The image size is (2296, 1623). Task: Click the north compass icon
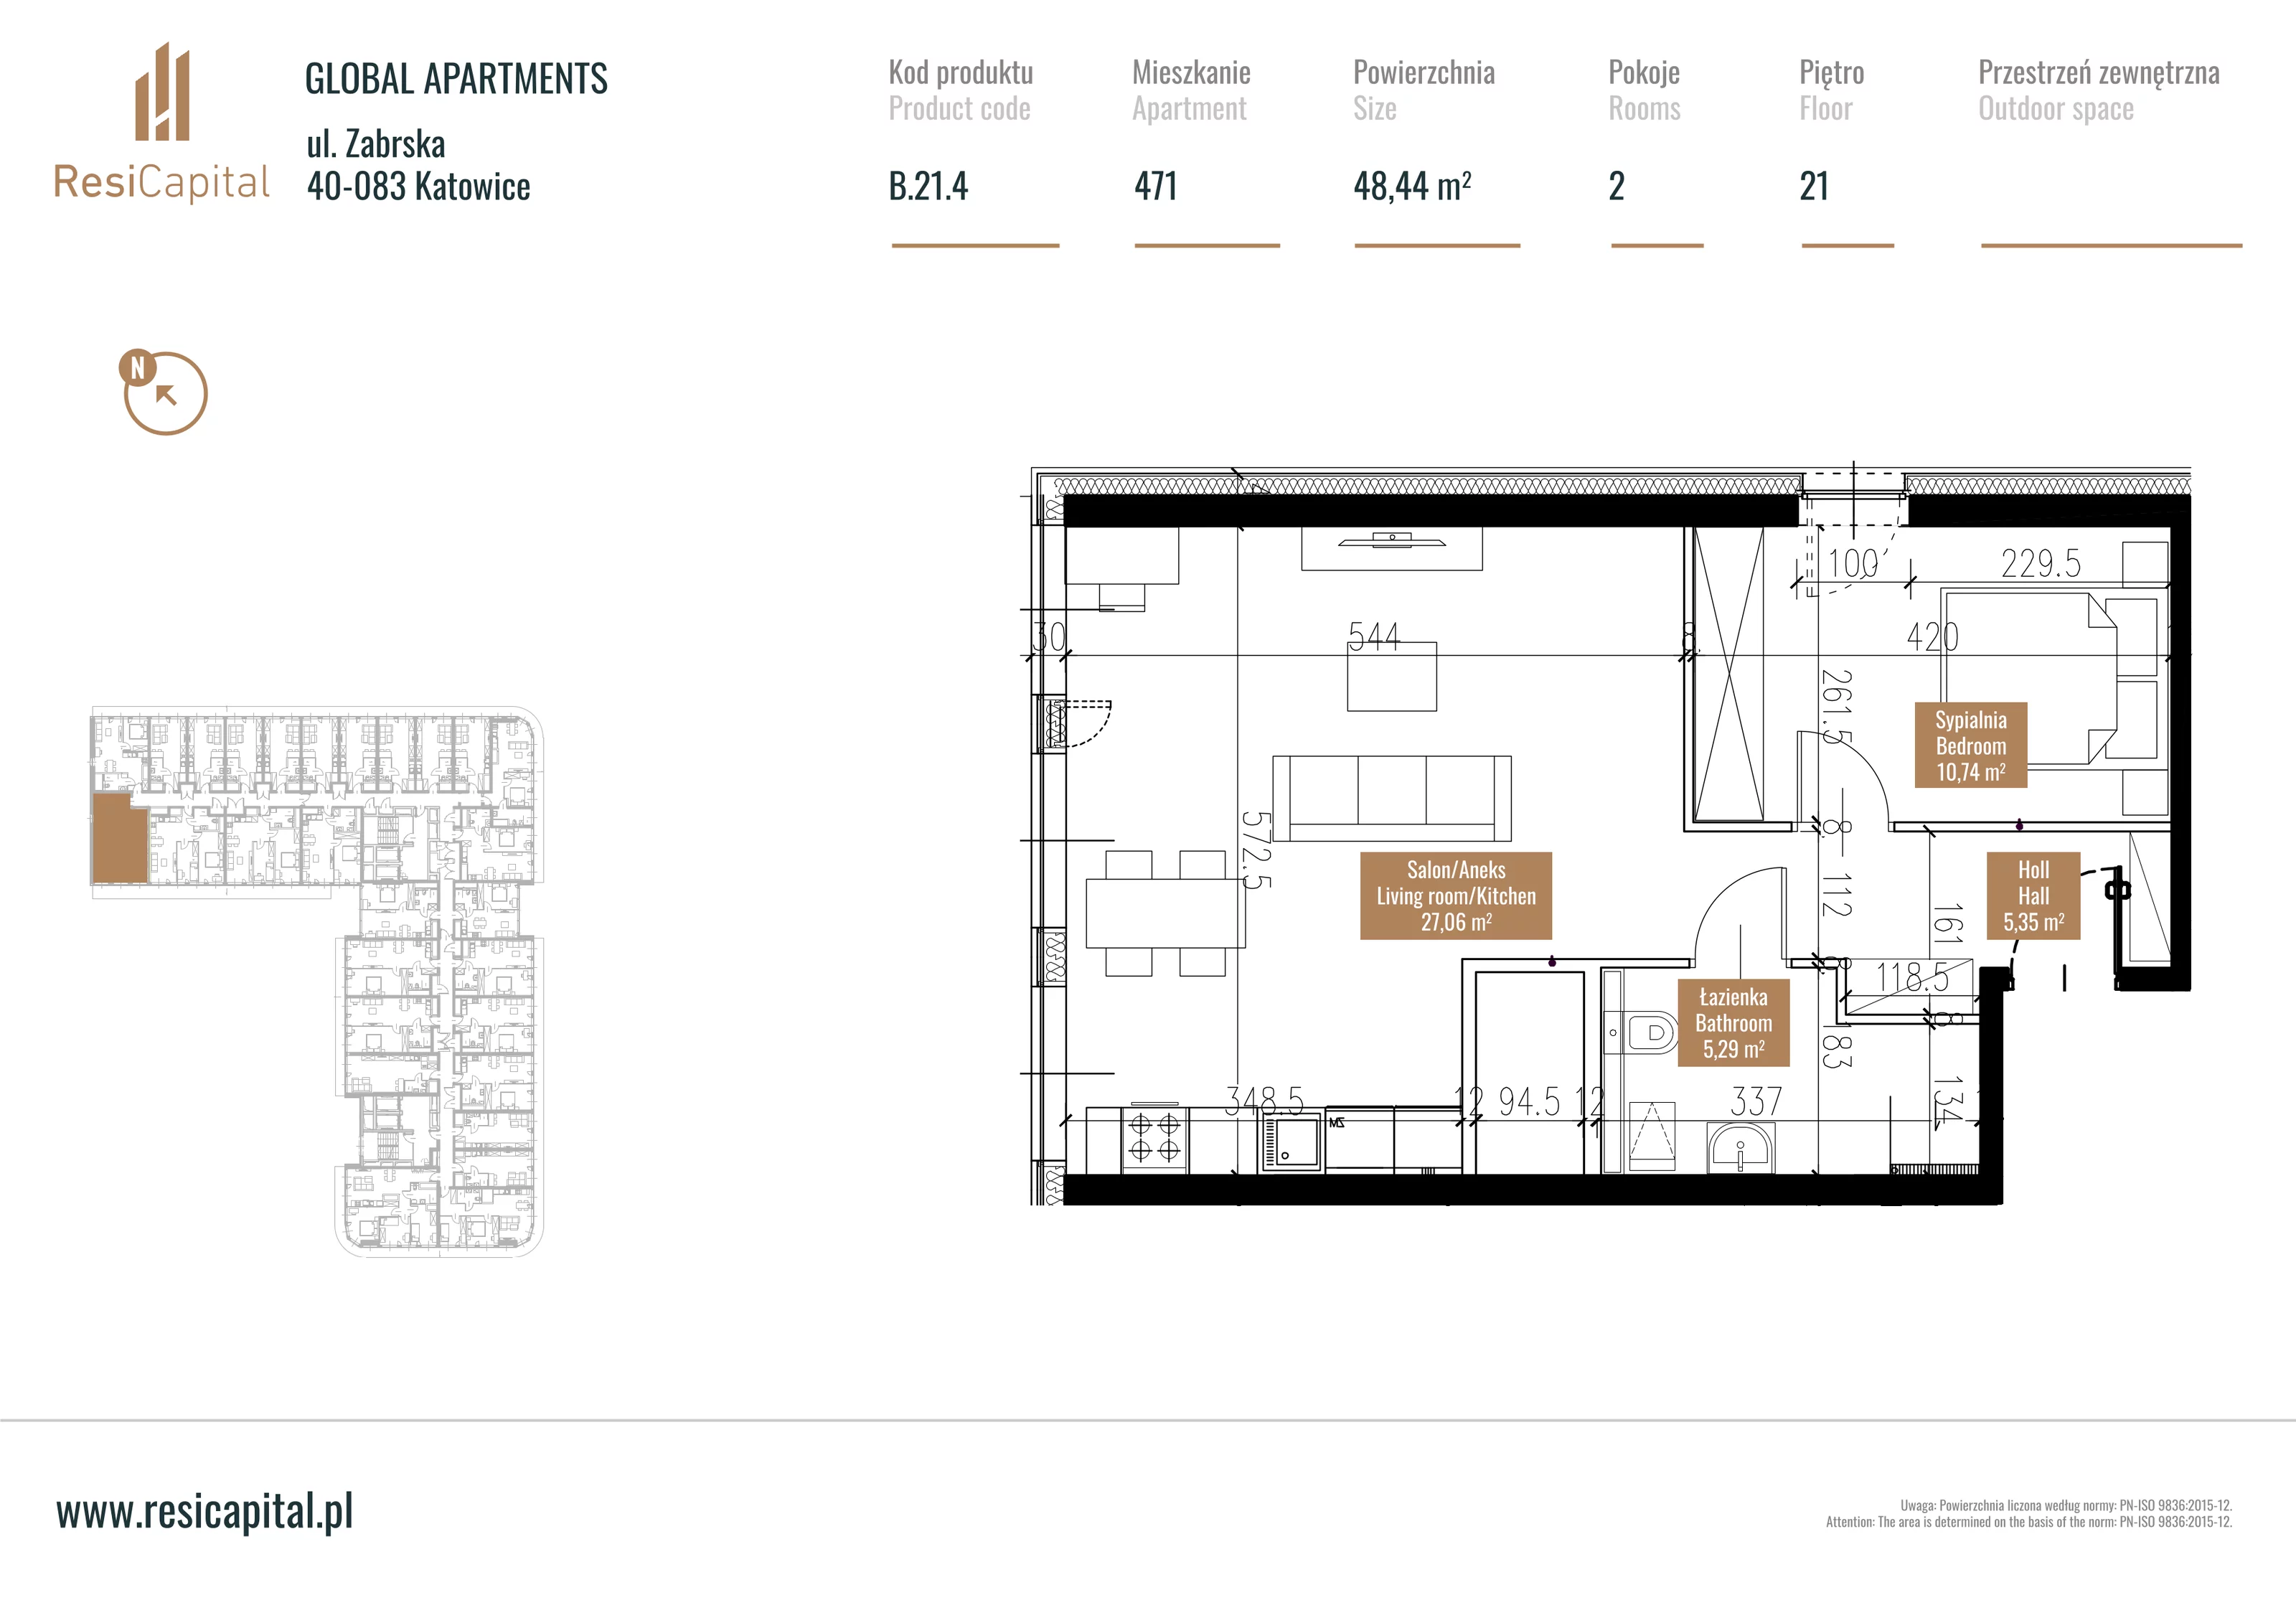[x=163, y=392]
